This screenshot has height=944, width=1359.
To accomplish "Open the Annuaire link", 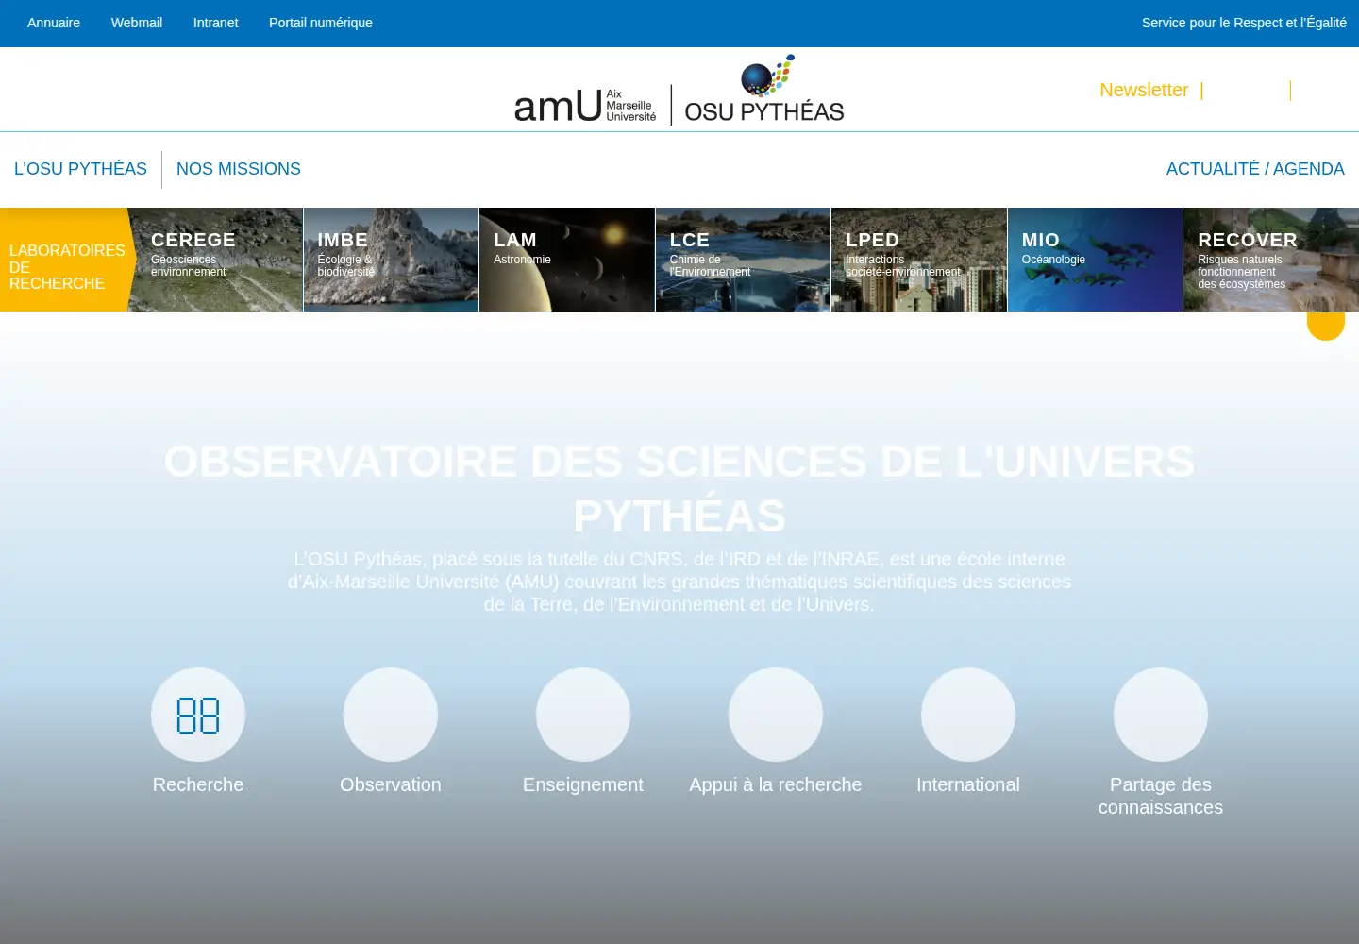I will tap(54, 23).
